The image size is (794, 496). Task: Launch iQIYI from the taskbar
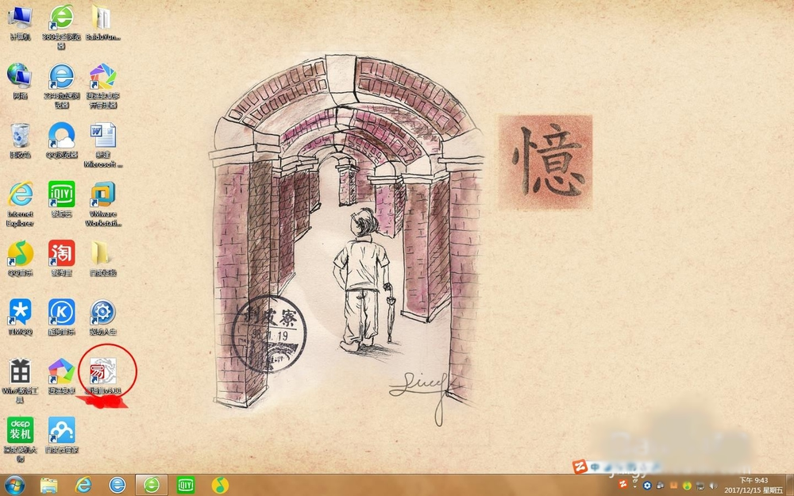185,484
